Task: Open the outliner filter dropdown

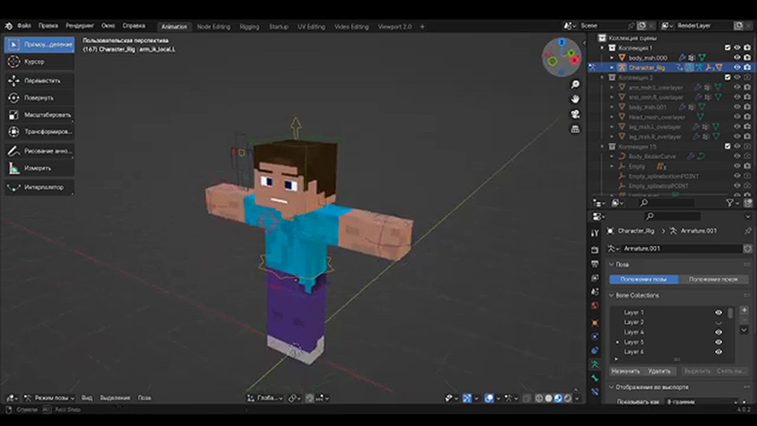Action: 732,203
